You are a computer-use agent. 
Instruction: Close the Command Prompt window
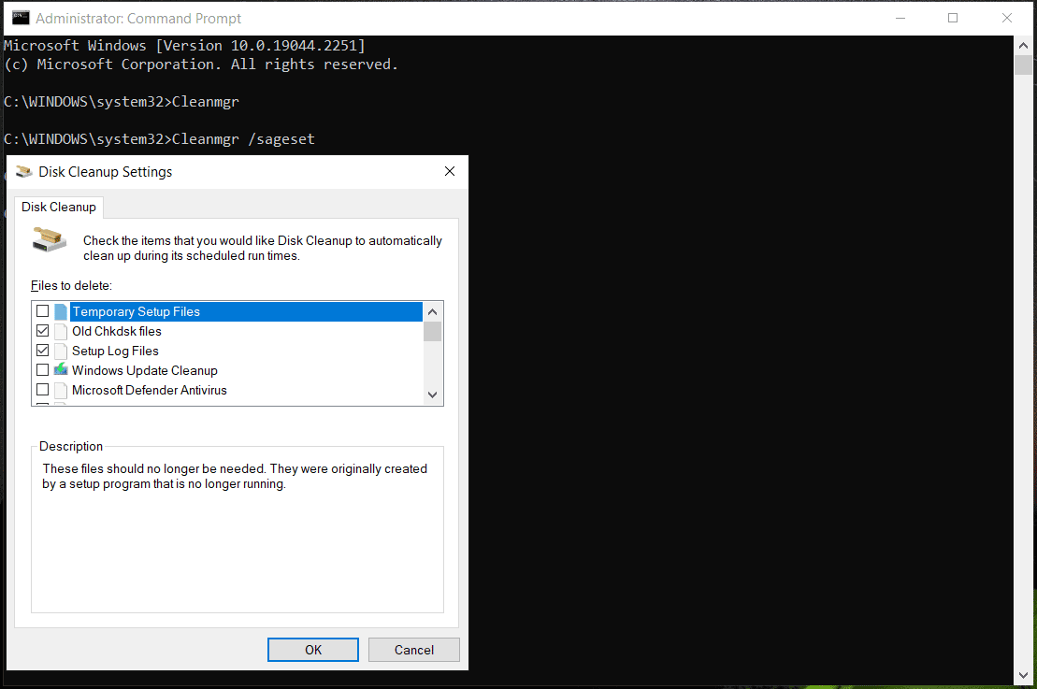(x=1006, y=18)
